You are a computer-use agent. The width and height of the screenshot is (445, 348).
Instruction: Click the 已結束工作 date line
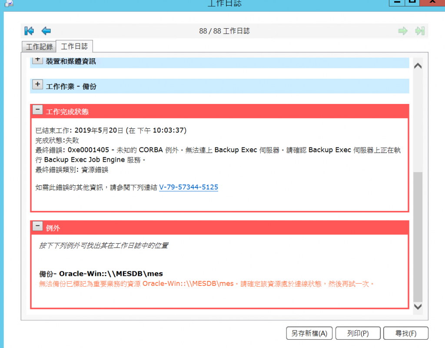(x=111, y=130)
